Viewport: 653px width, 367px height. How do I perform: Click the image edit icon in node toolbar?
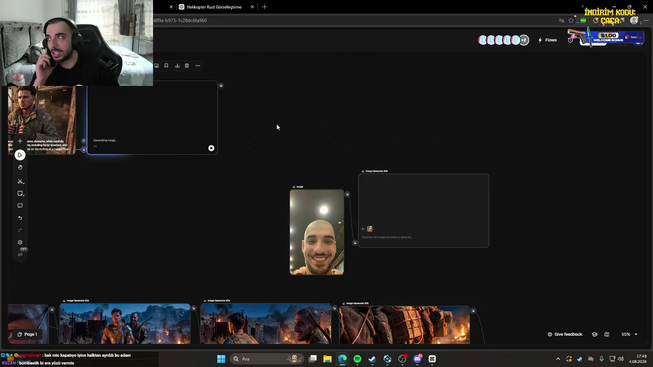(157, 66)
